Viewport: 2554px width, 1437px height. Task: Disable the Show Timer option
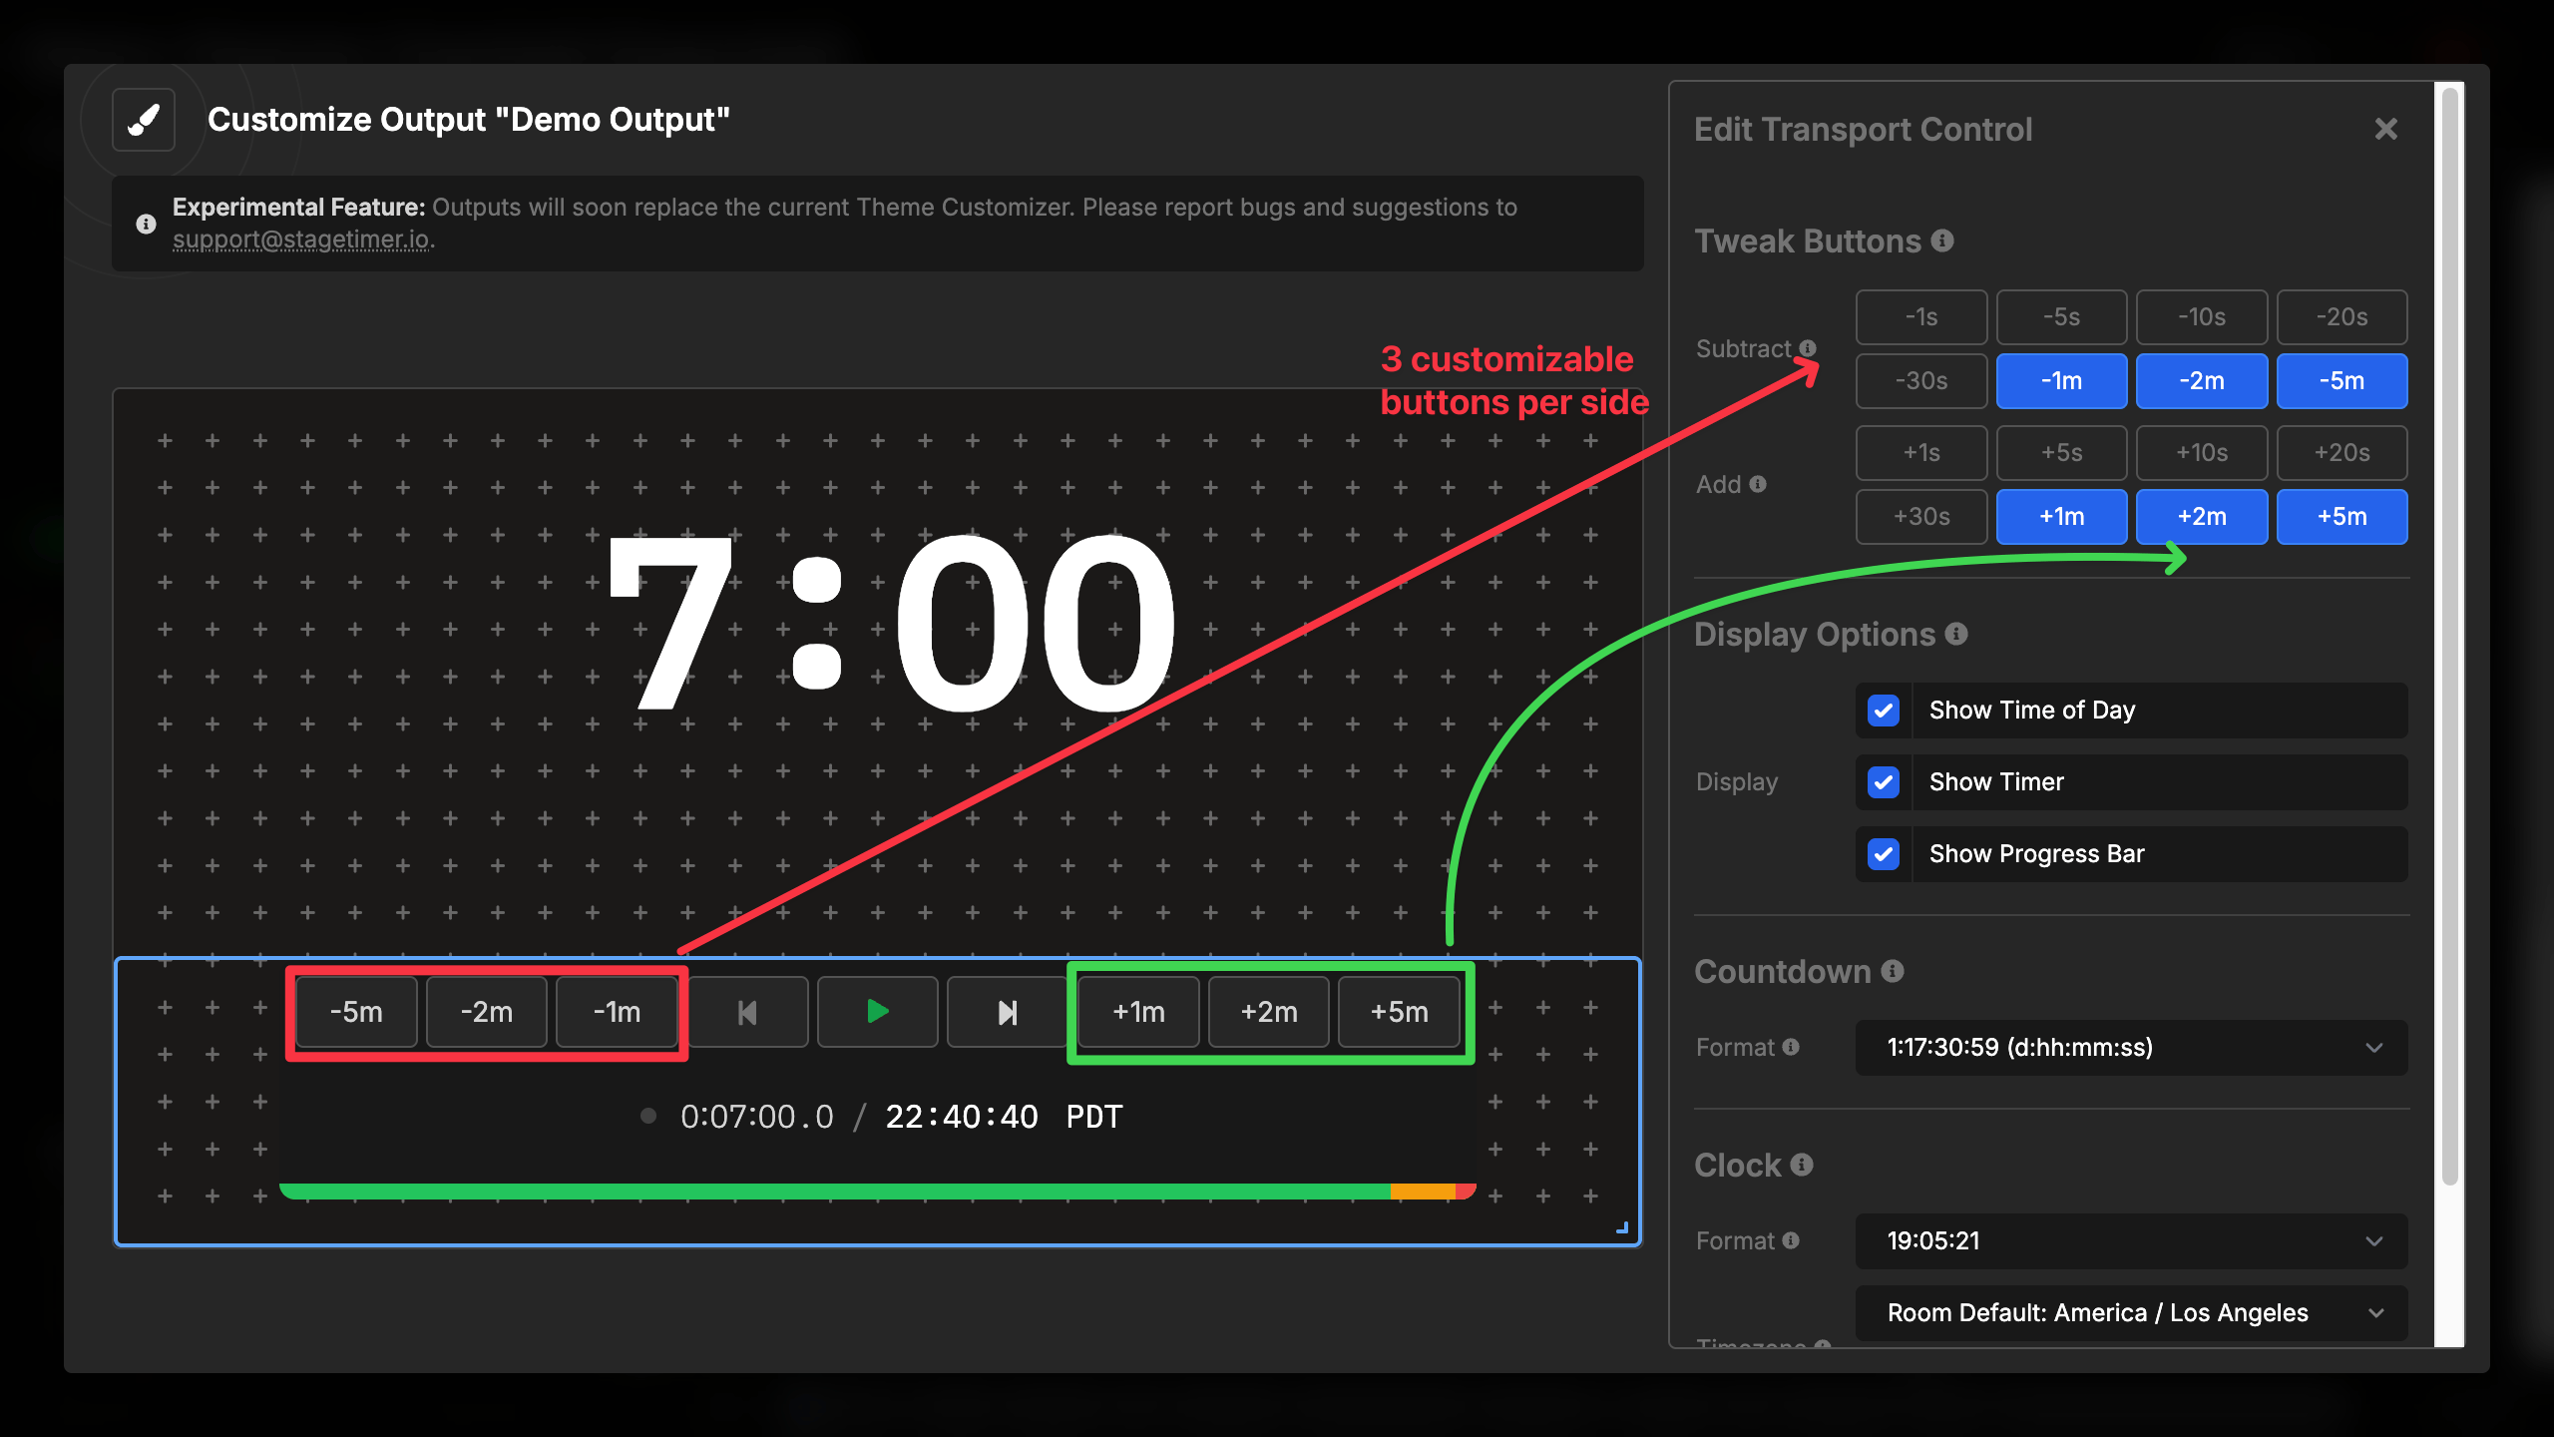point(1884,781)
